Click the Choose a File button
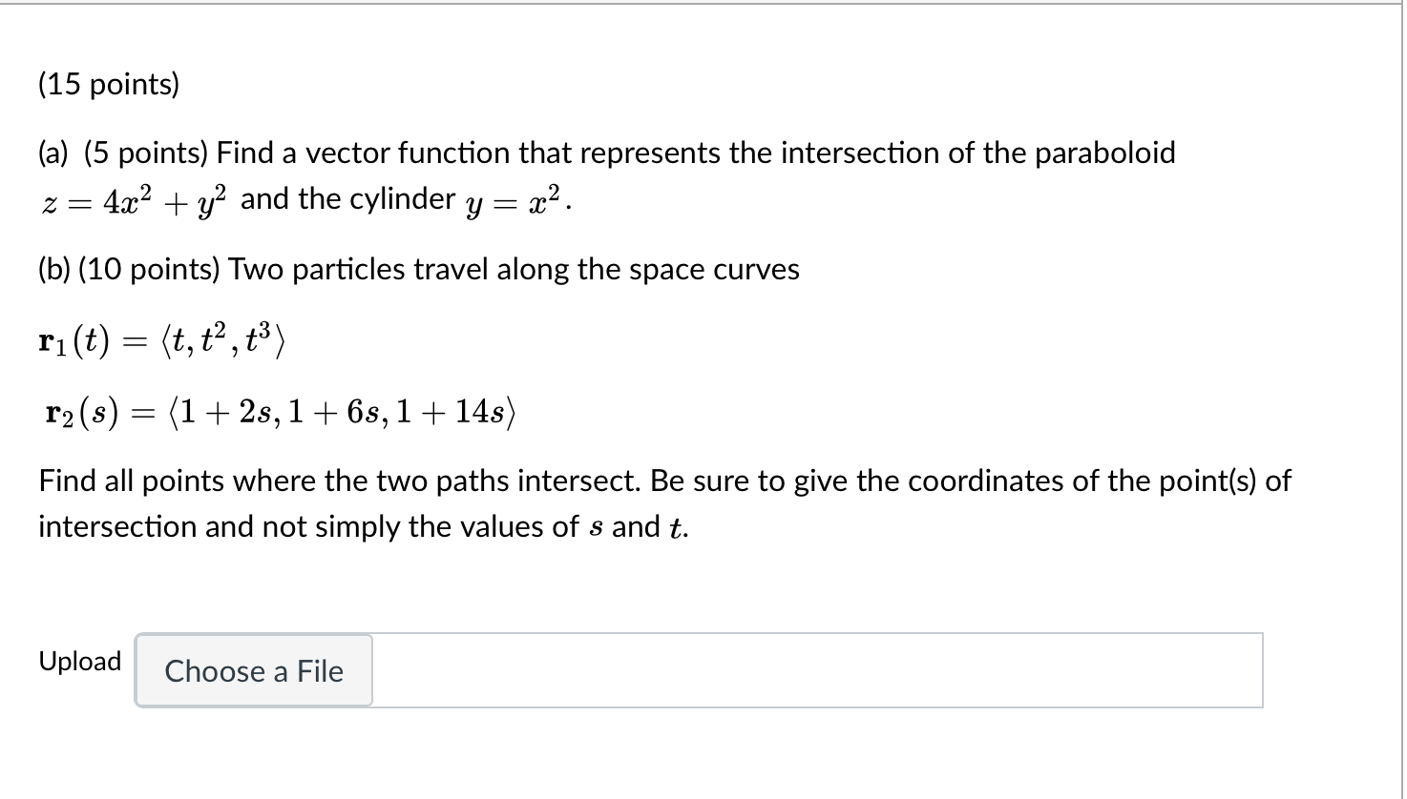Viewport: 1407px width, 799px height. pos(252,671)
